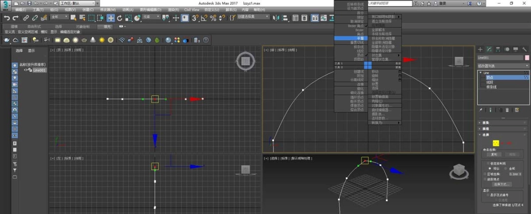531x214 pixels.
Task: Click the Remove Modifier trash icon
Action: tap(507, 110)
